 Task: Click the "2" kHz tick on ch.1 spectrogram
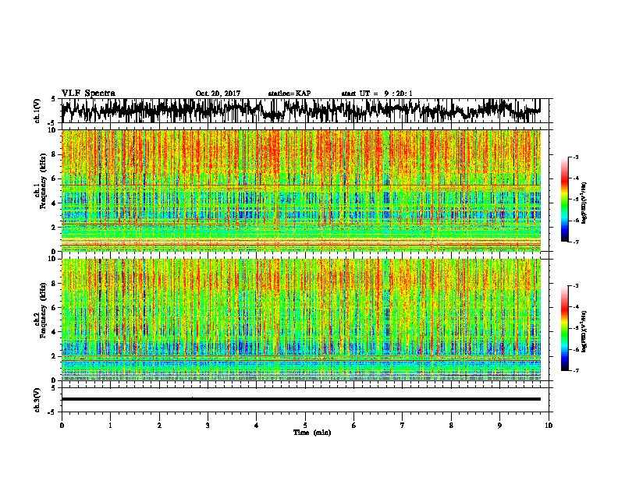tap(55, 227)
